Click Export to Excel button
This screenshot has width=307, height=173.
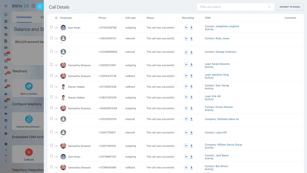click(290, 7)
